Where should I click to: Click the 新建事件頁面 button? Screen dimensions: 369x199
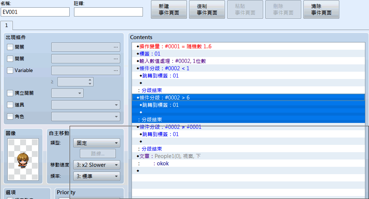click(x=169, y=10)
